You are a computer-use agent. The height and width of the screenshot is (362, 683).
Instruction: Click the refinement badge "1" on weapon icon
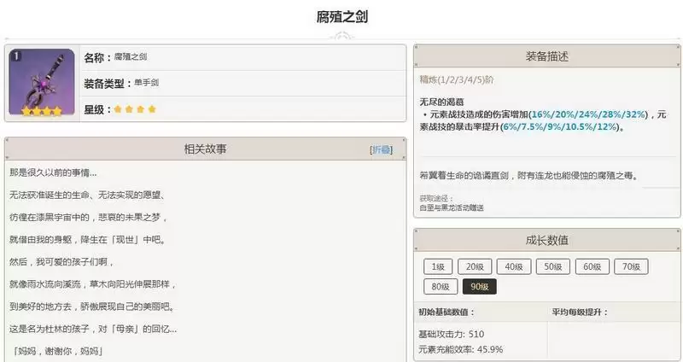tap(16, 55)
